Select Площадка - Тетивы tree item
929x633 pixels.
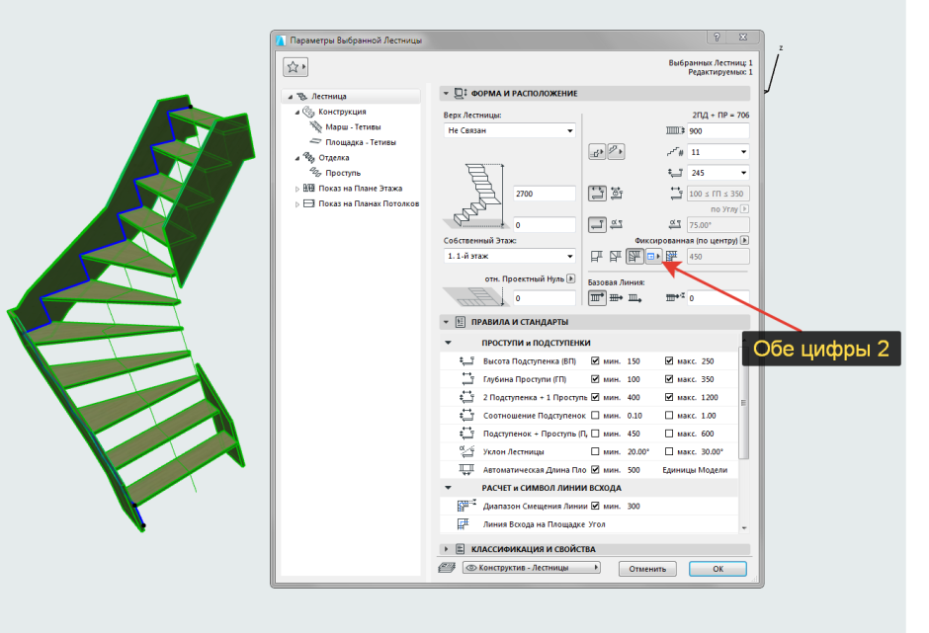(x=360, y=142)
